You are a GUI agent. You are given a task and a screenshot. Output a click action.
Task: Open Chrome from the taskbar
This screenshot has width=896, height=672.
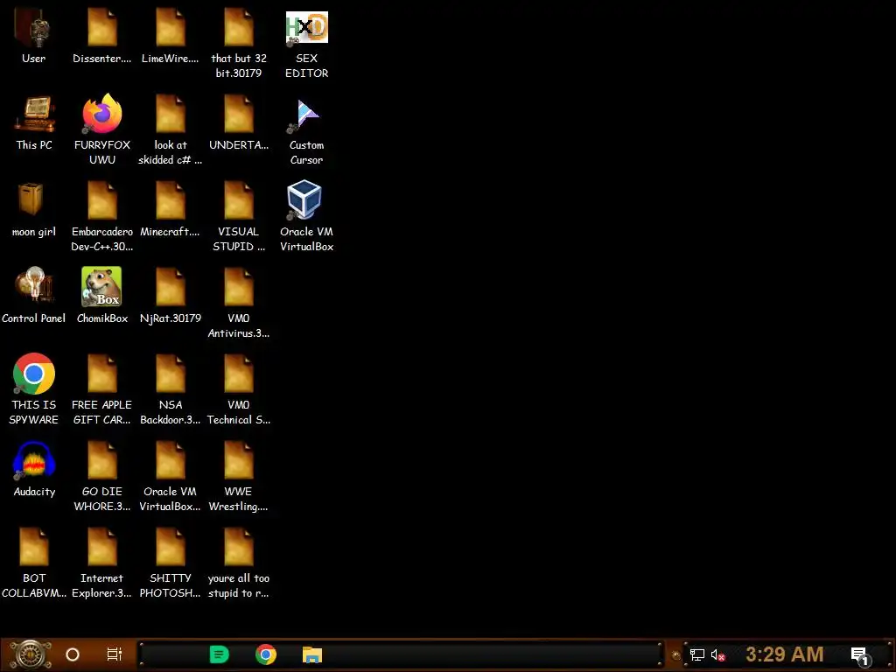click(x=266, y=654)
